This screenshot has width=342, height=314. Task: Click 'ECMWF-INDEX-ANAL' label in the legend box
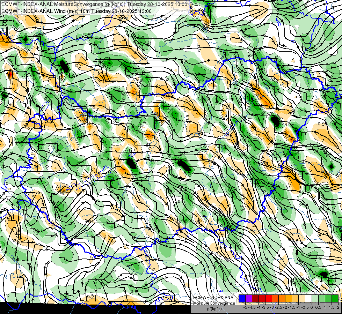point(214,298)
